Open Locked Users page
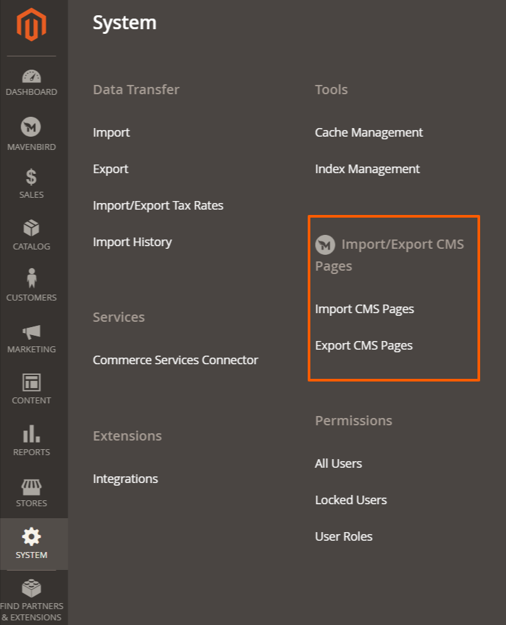The width and height of the screenshot is (506, 625). coord(351,500)
